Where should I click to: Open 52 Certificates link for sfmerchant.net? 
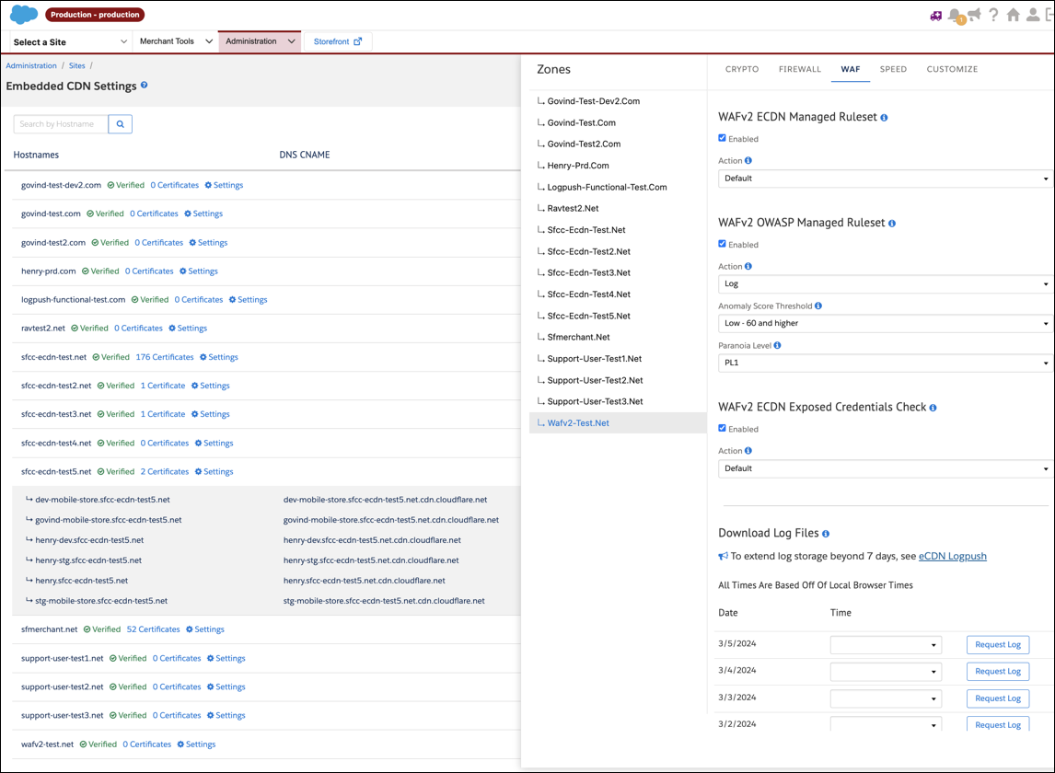(x=154, y=629)
